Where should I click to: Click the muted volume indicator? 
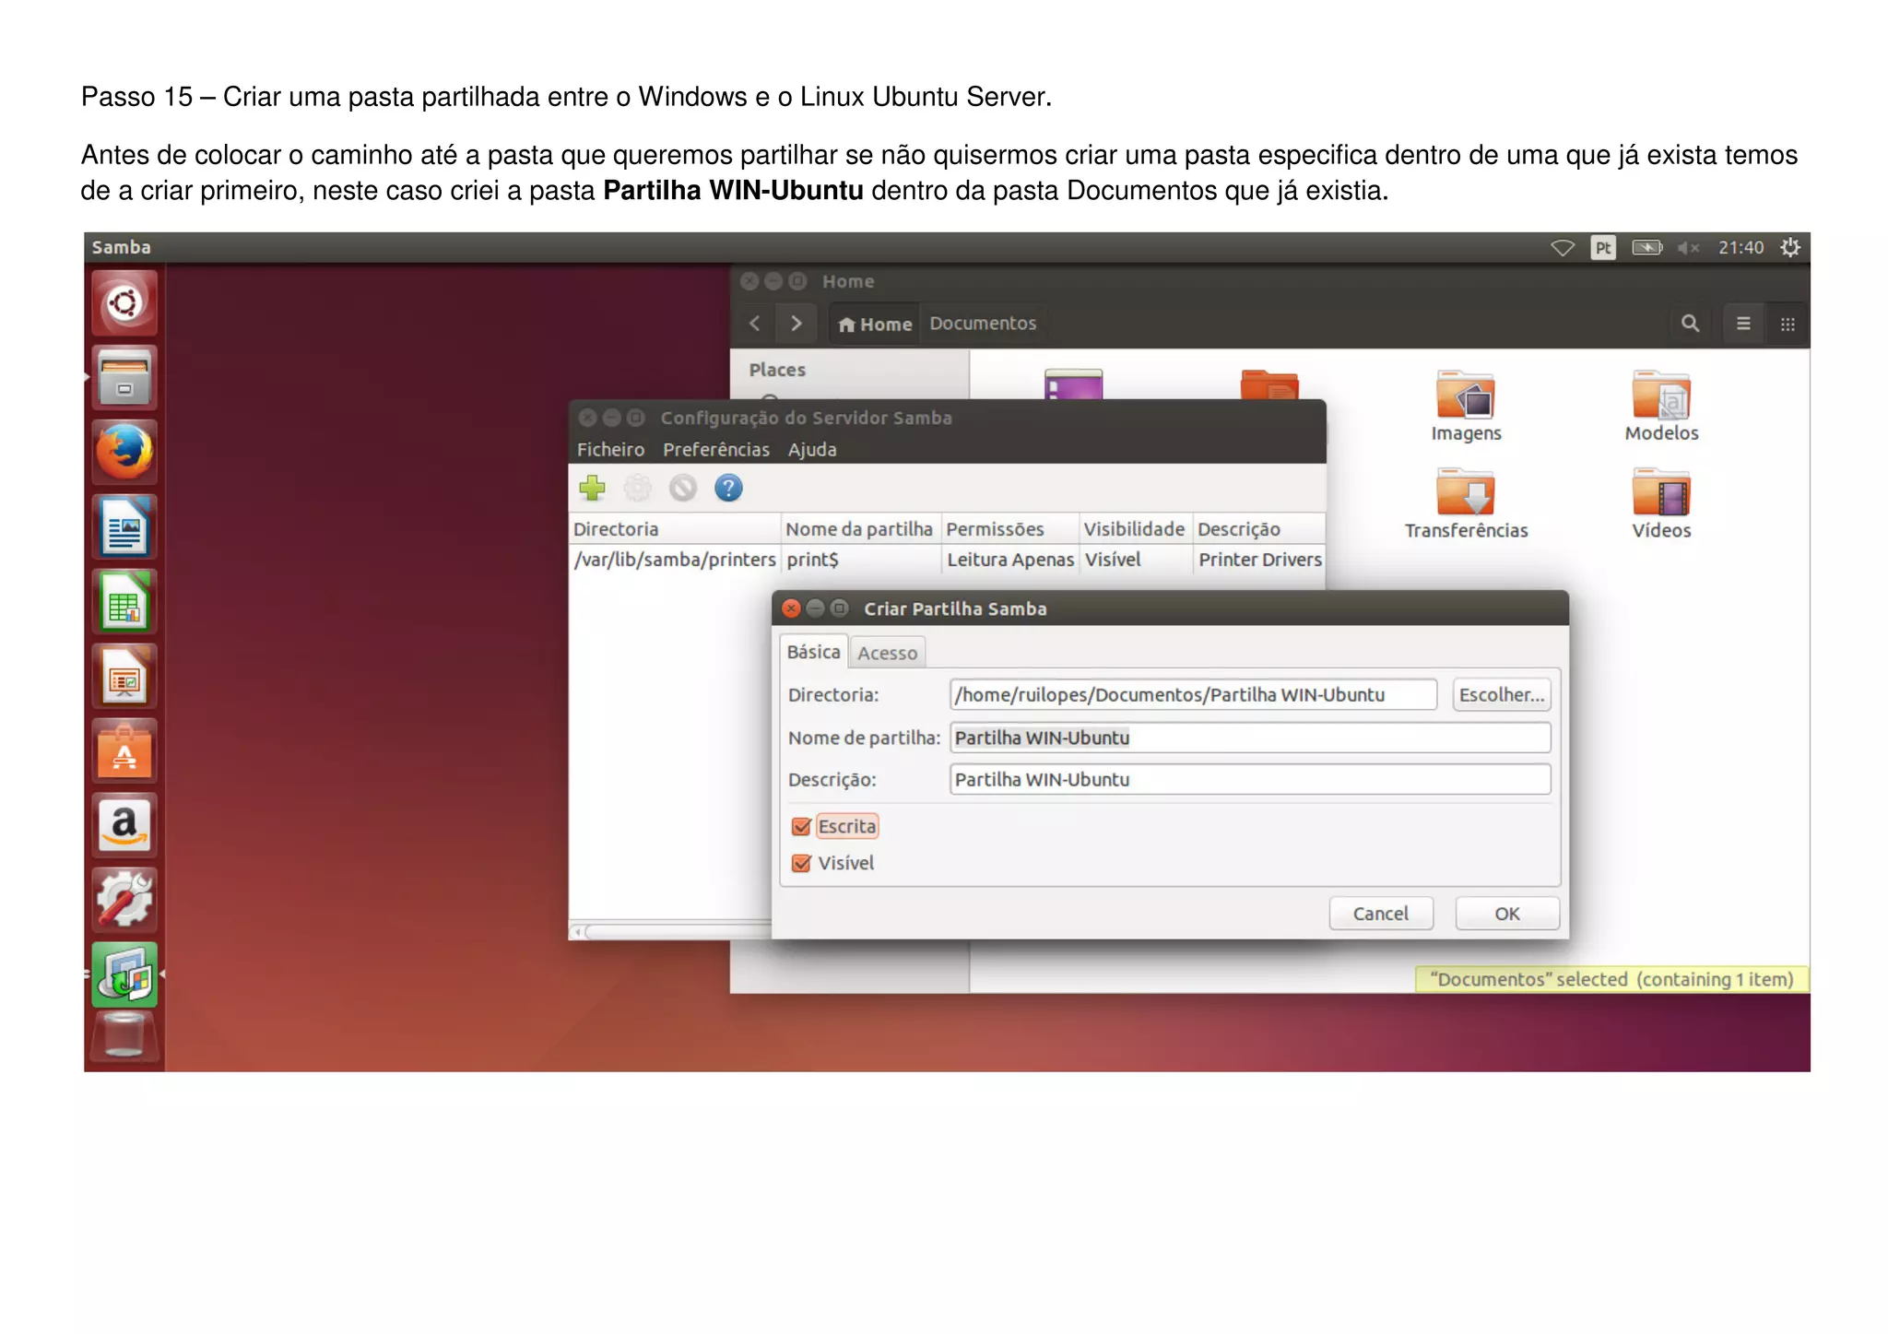coord(1688,247)
